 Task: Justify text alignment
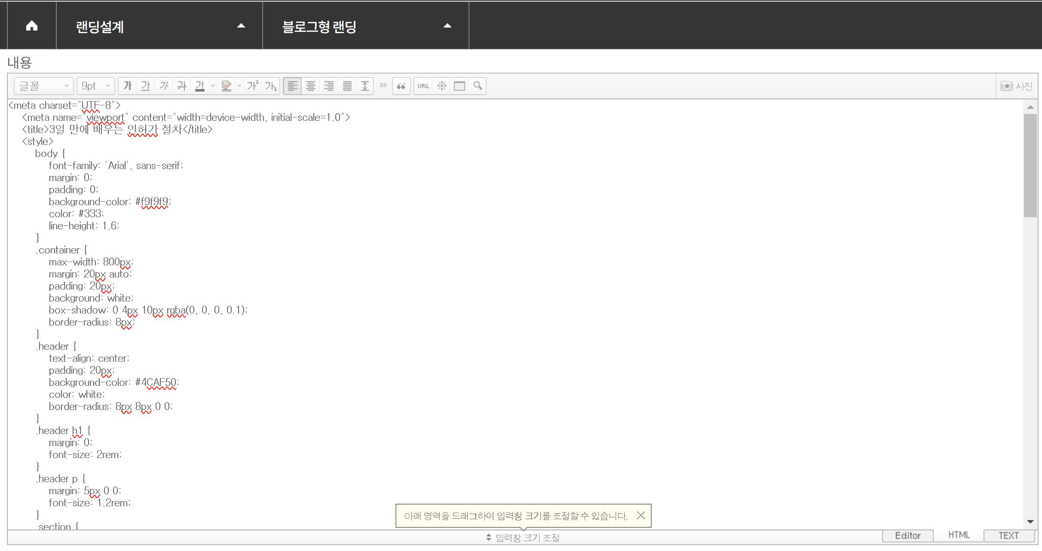click(347, 86)
